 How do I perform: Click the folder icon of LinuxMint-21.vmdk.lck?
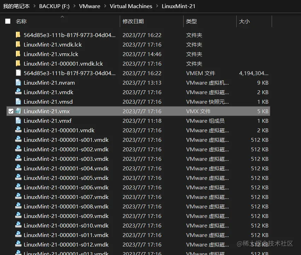18,44
